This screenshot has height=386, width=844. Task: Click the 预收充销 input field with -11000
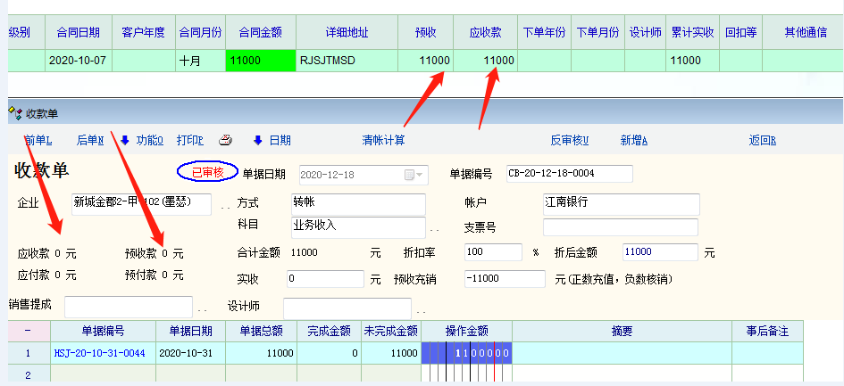tap(504, 279)
